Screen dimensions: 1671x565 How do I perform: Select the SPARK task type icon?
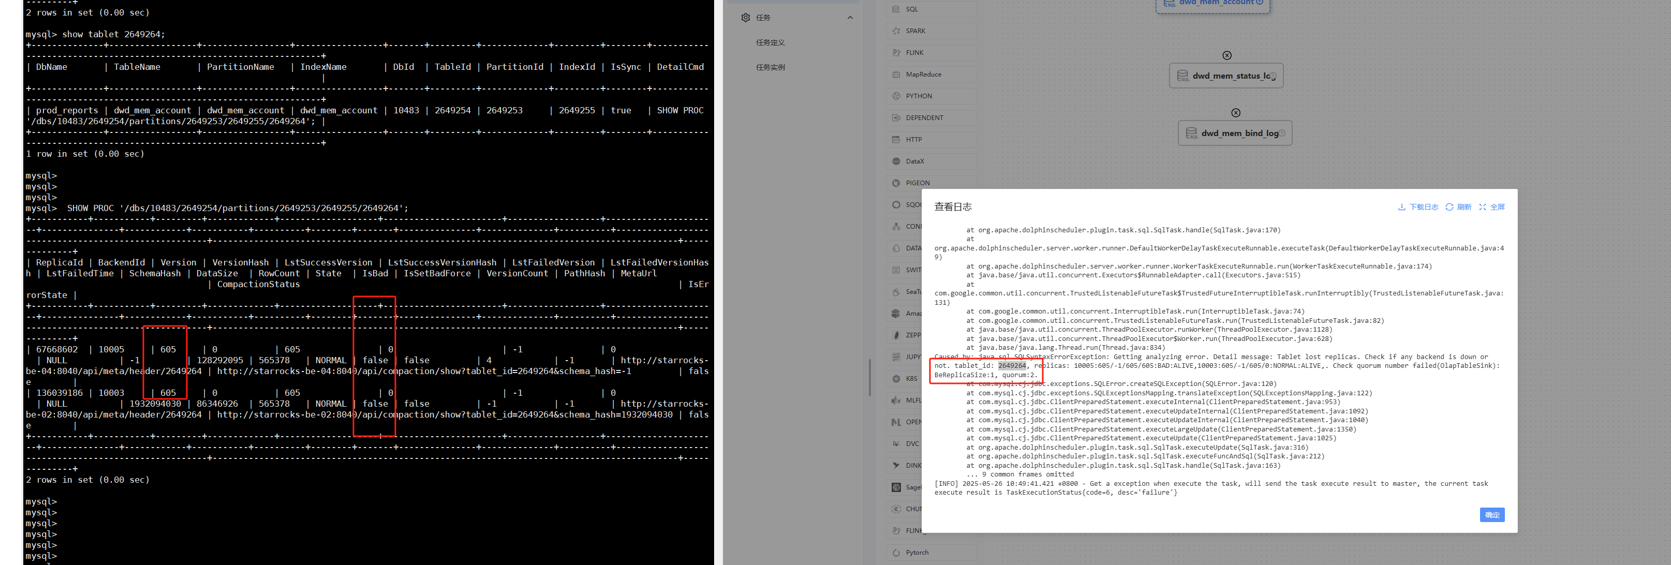[896, 31]
